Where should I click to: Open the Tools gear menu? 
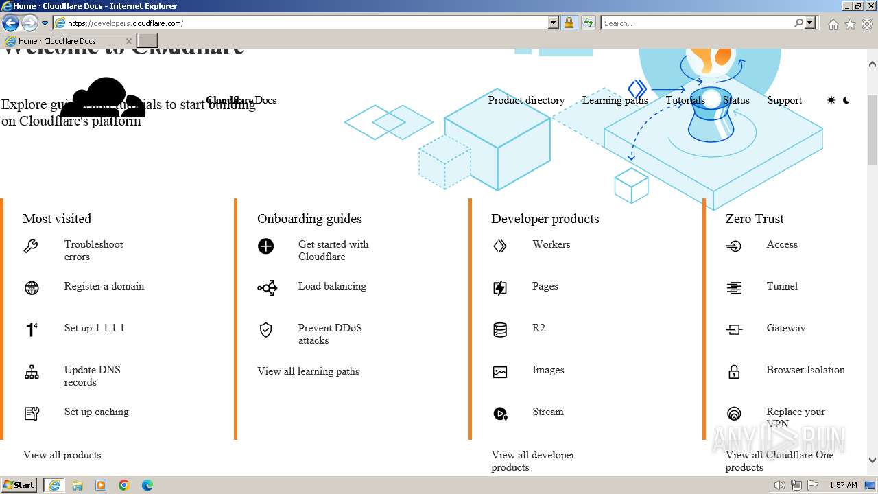[x=867, y=24]
